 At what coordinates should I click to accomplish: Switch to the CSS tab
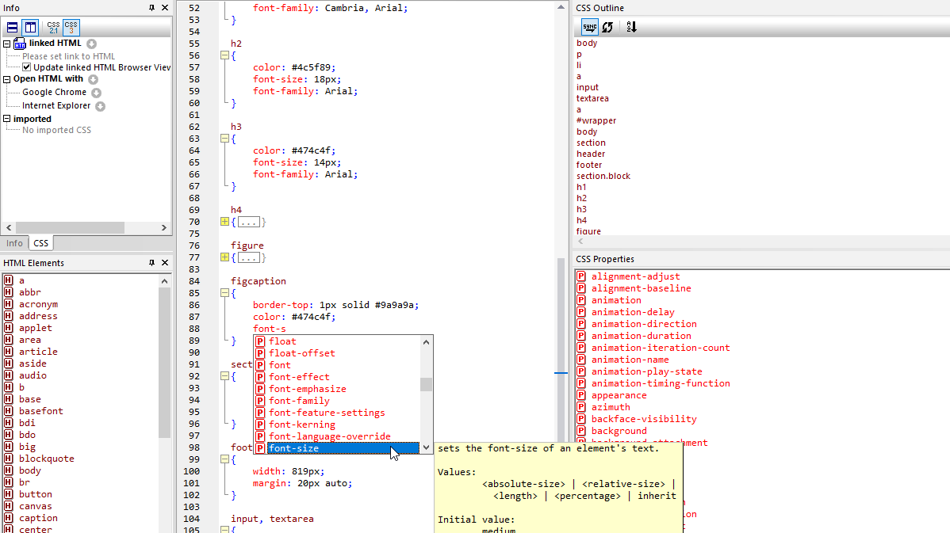point(40,243)
